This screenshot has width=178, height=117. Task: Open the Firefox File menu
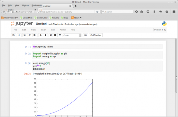4,6
